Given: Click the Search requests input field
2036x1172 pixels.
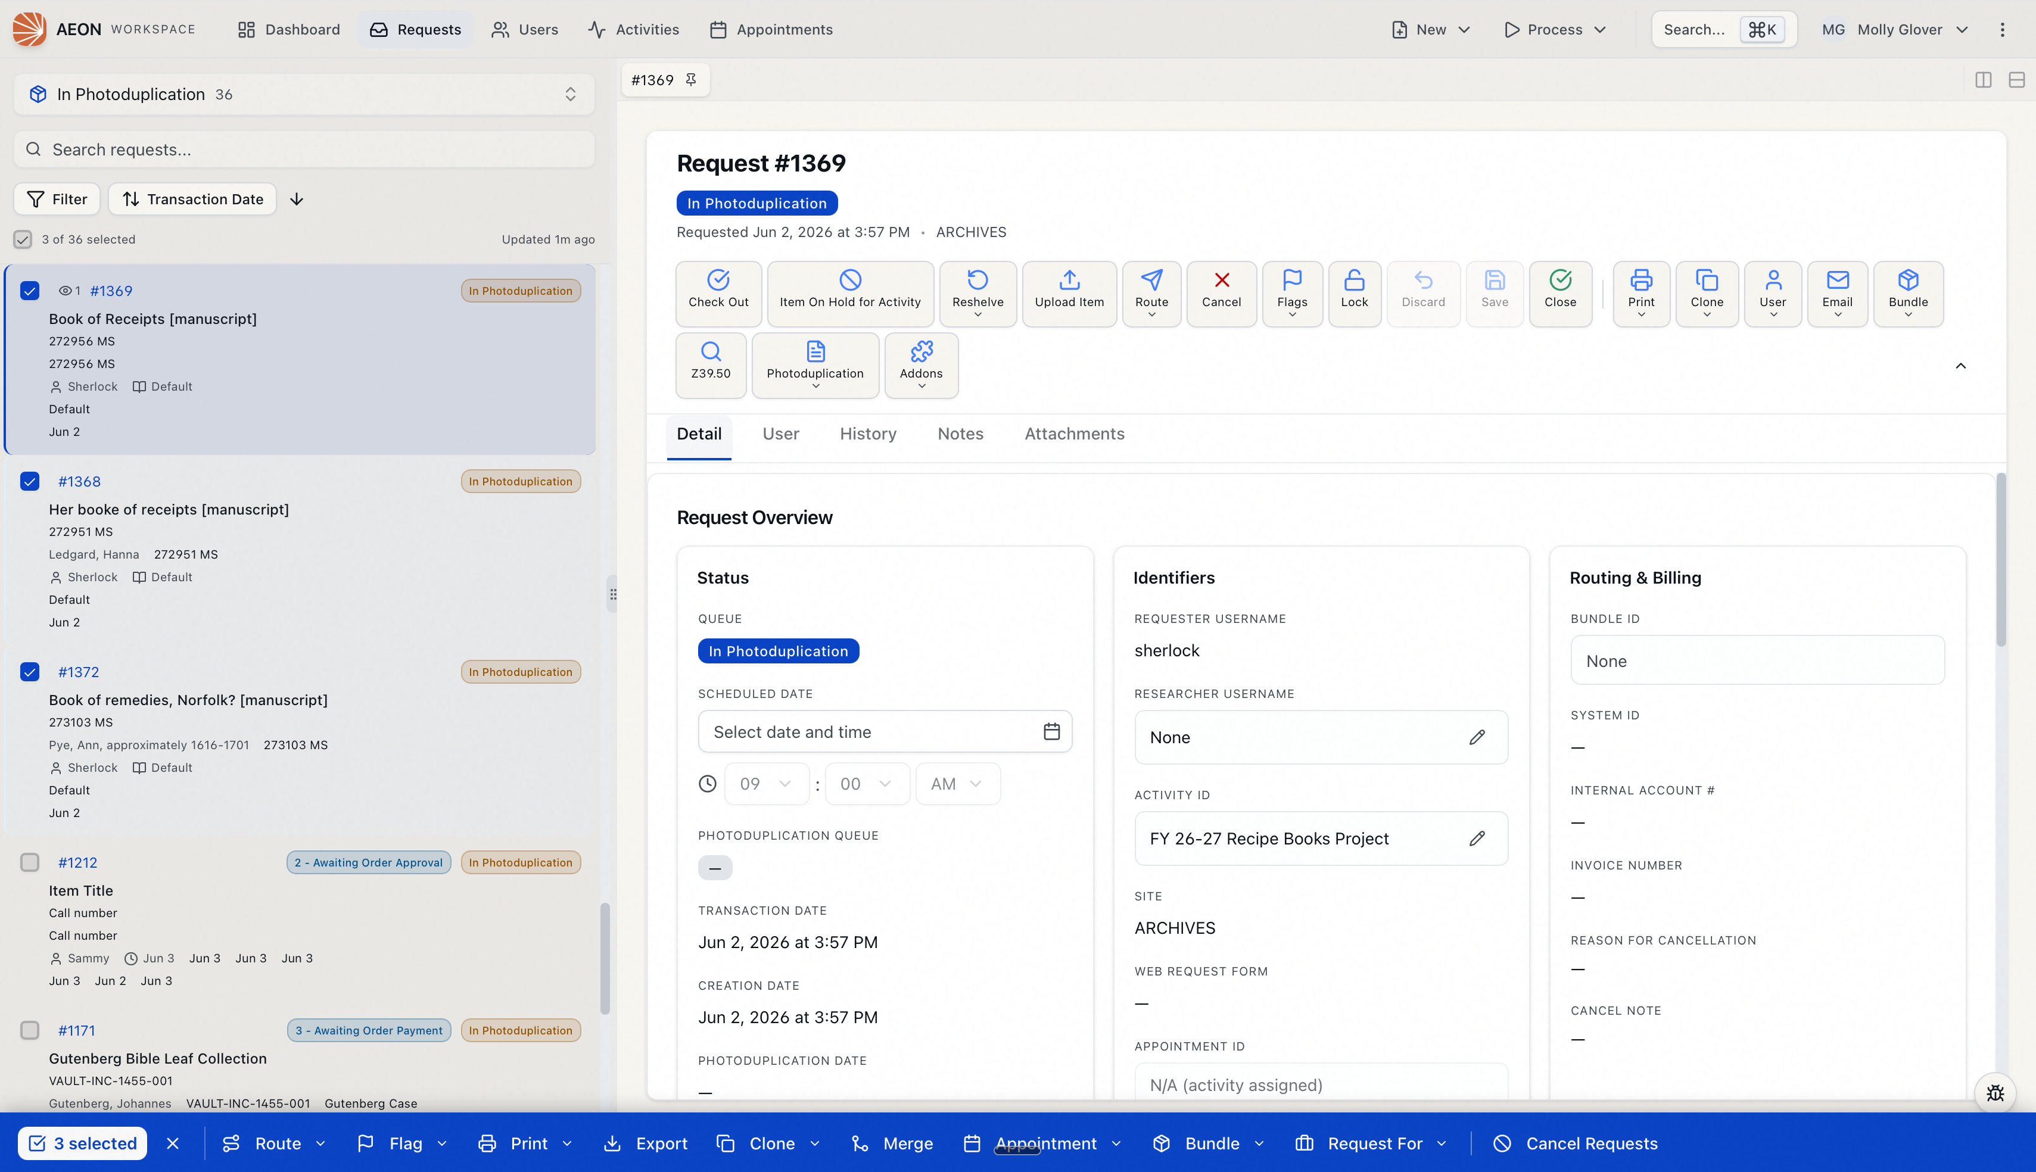Looking at the screenshot, I should [304, 149].
